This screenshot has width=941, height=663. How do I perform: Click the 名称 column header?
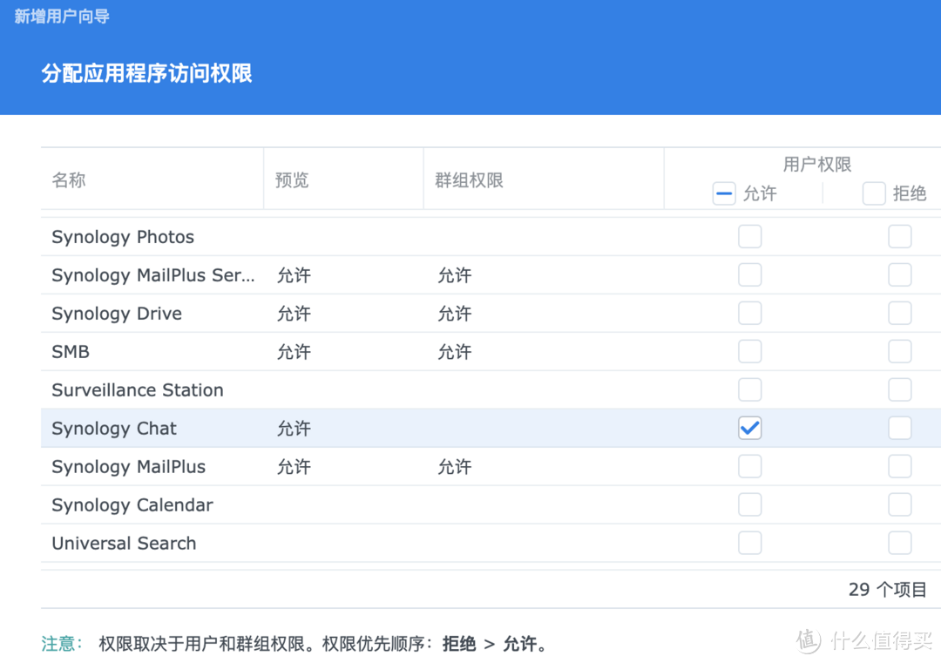click(69, 179)
